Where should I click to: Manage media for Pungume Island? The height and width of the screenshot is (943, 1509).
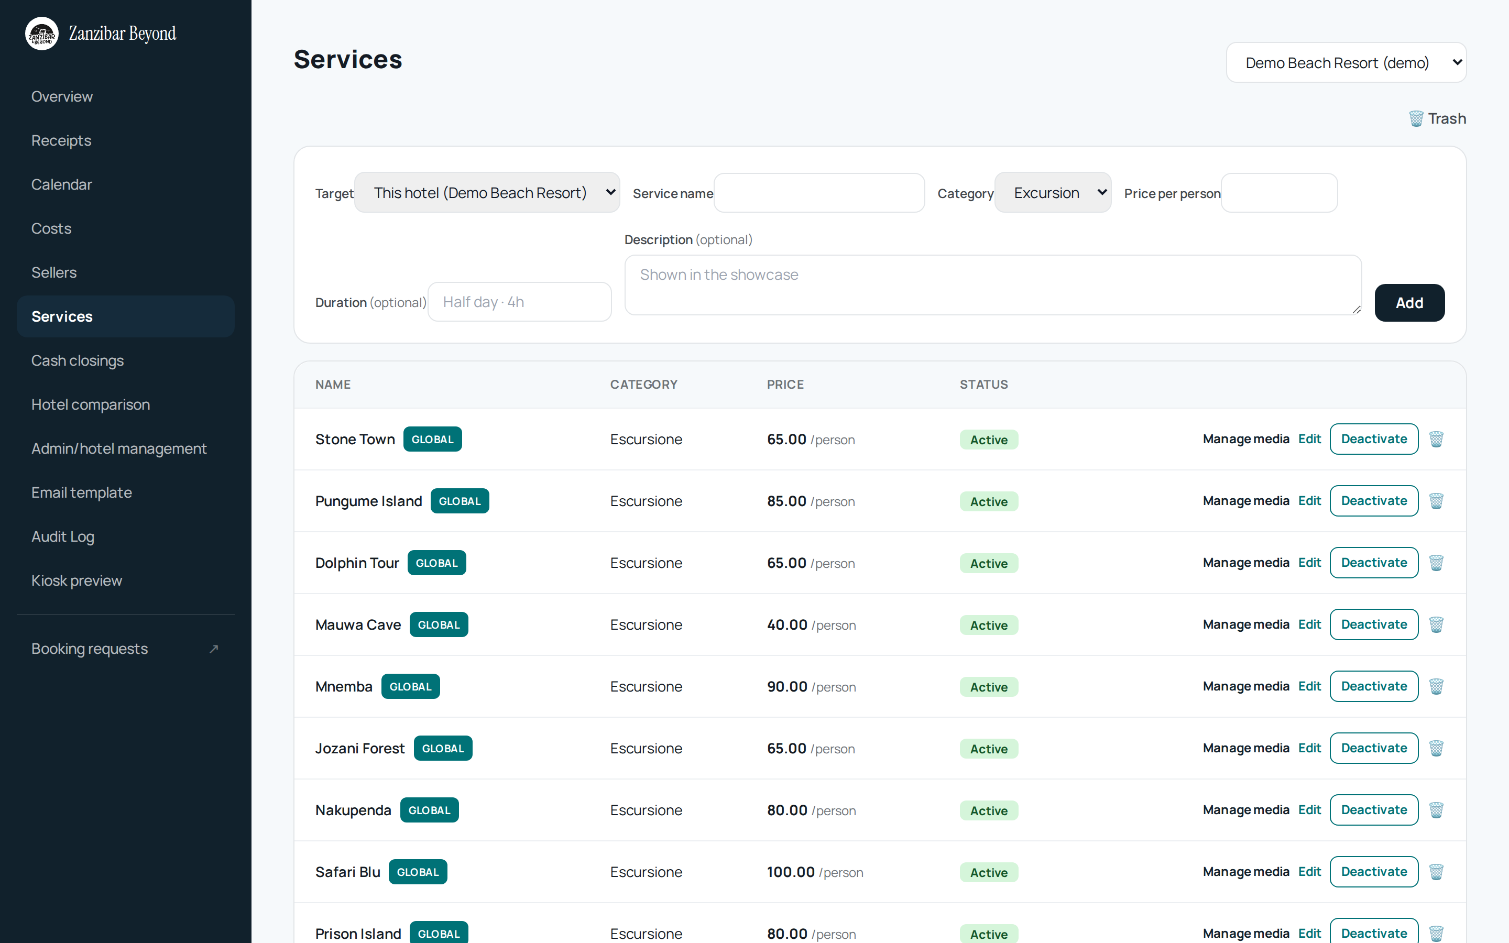click(x=1246, y=501)
